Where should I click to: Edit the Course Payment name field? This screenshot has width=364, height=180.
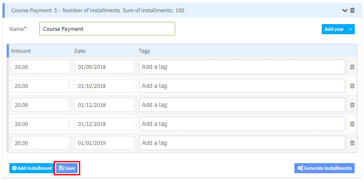point(107,29)
